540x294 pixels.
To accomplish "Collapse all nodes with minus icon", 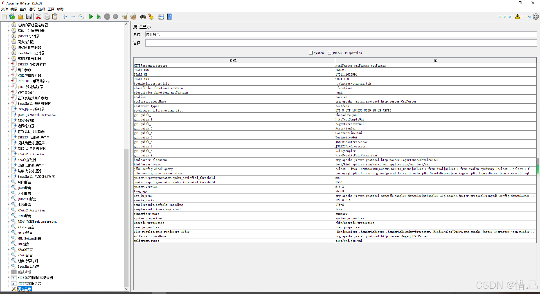I will pyautogui.click(x=73, y=17).
